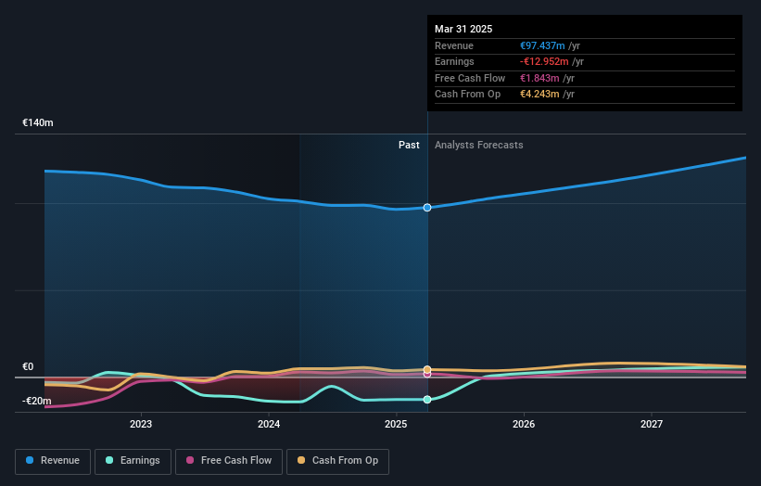
Task: Click the Free Cash Flow label in tooltip
Action: click(470, 78)
